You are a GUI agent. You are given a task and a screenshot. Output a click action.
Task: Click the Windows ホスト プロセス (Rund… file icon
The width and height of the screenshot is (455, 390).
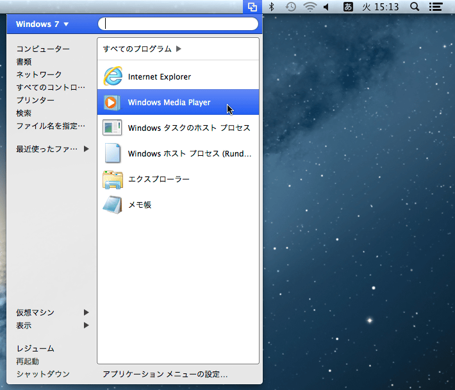(113, 153)
